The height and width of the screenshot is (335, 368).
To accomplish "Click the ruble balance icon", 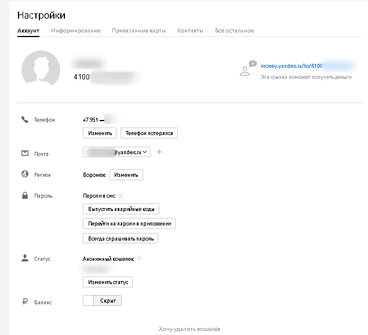I will coord(25,301).
